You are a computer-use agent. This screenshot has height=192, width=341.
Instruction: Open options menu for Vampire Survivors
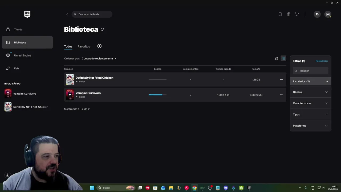(282, 95)
